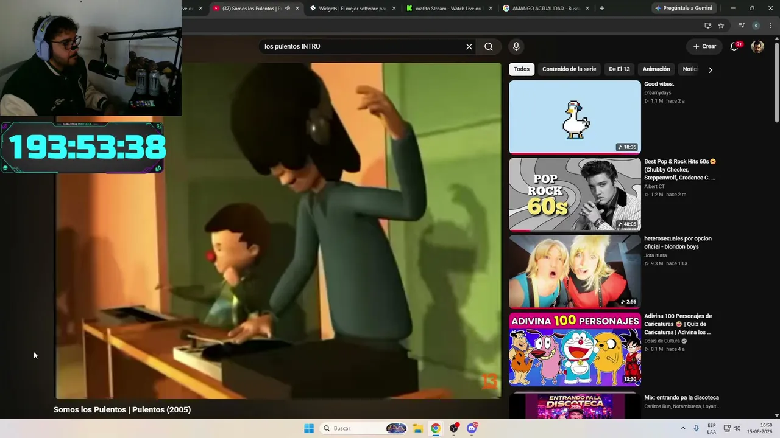
Task: Bookmark this page with the star icon
Action: click(721, 26)
